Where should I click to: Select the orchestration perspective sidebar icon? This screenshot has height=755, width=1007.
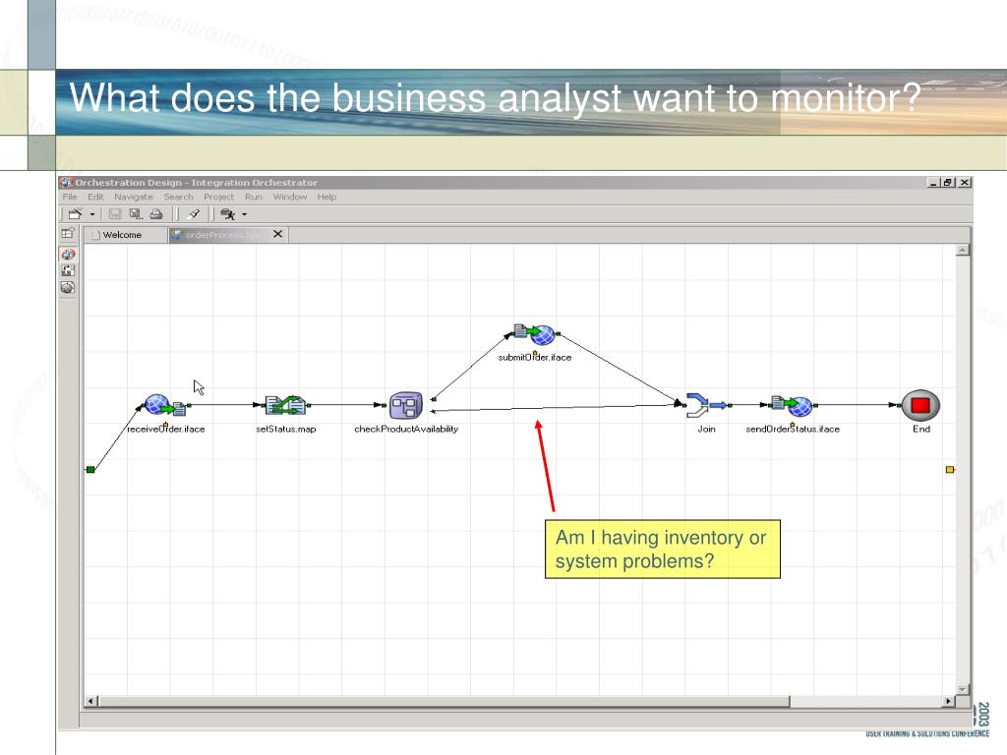click(x=68, y=255)
